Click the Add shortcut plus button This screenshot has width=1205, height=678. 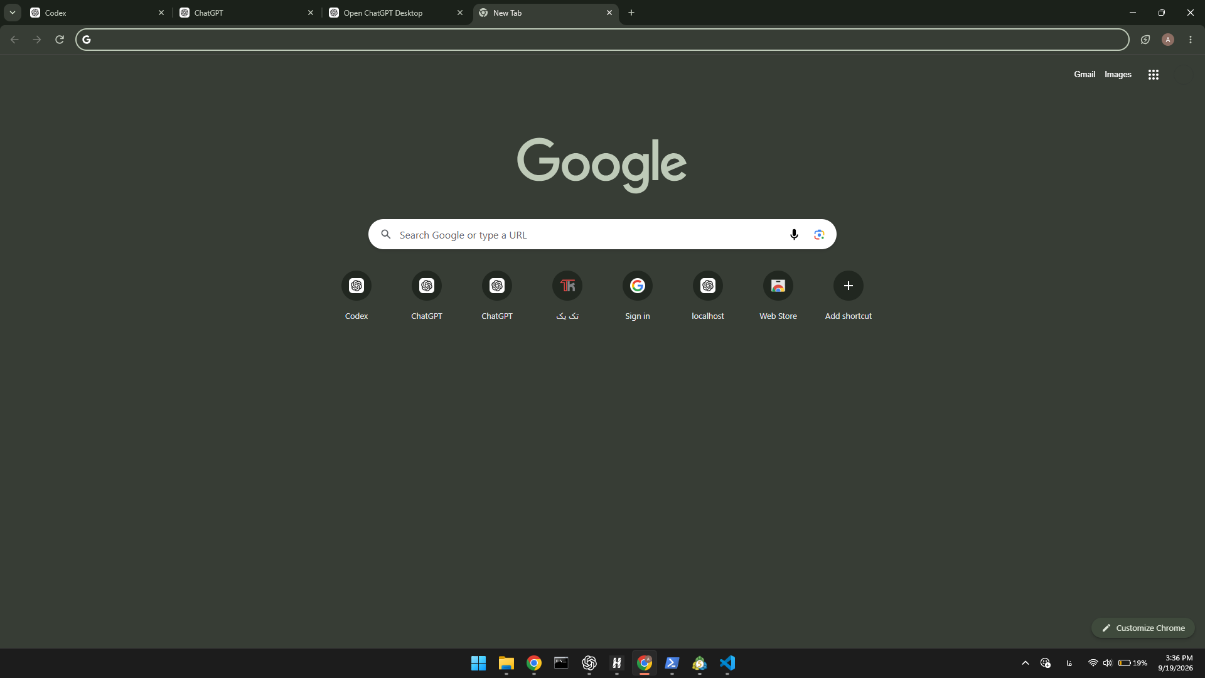click(x=849, y=286)
